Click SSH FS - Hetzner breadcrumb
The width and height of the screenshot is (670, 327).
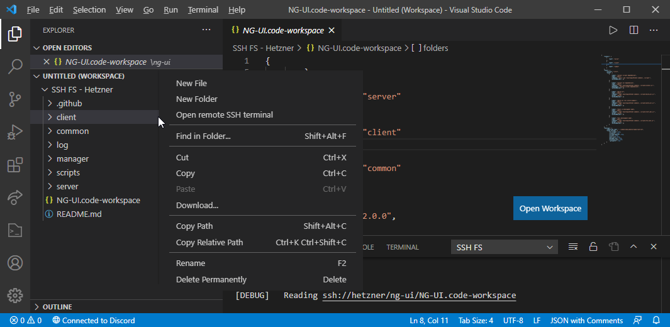[263, 48]
